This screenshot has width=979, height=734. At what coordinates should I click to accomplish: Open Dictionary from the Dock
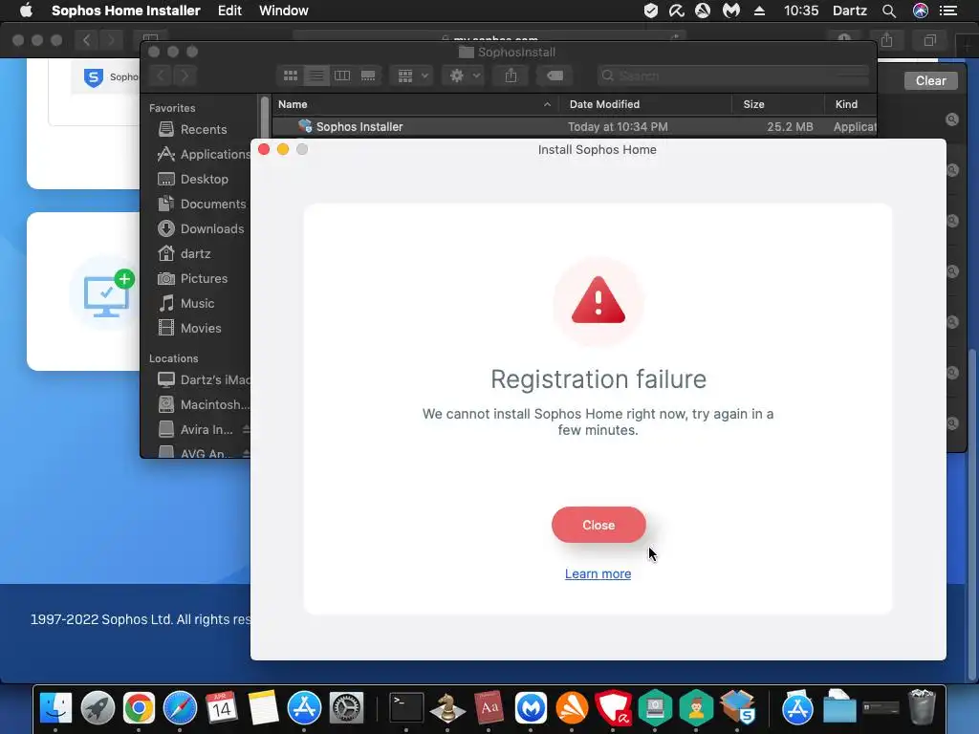pyautogui.click(x=489, y=708)
